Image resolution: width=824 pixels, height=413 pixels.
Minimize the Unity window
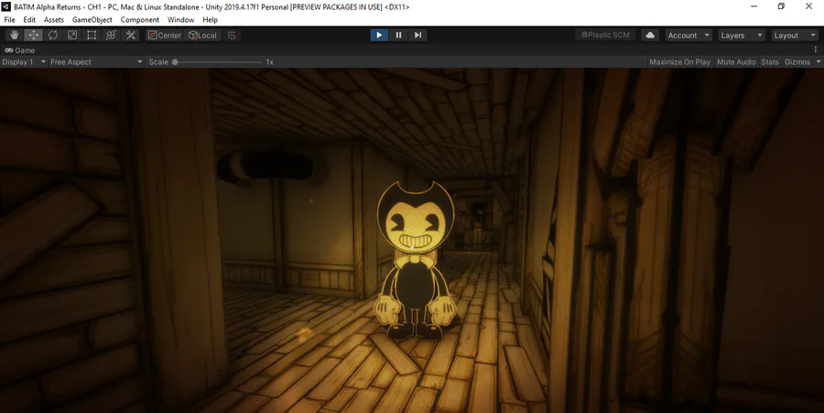pos(754,6)
